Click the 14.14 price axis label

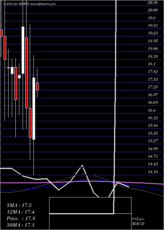(153, 172)
